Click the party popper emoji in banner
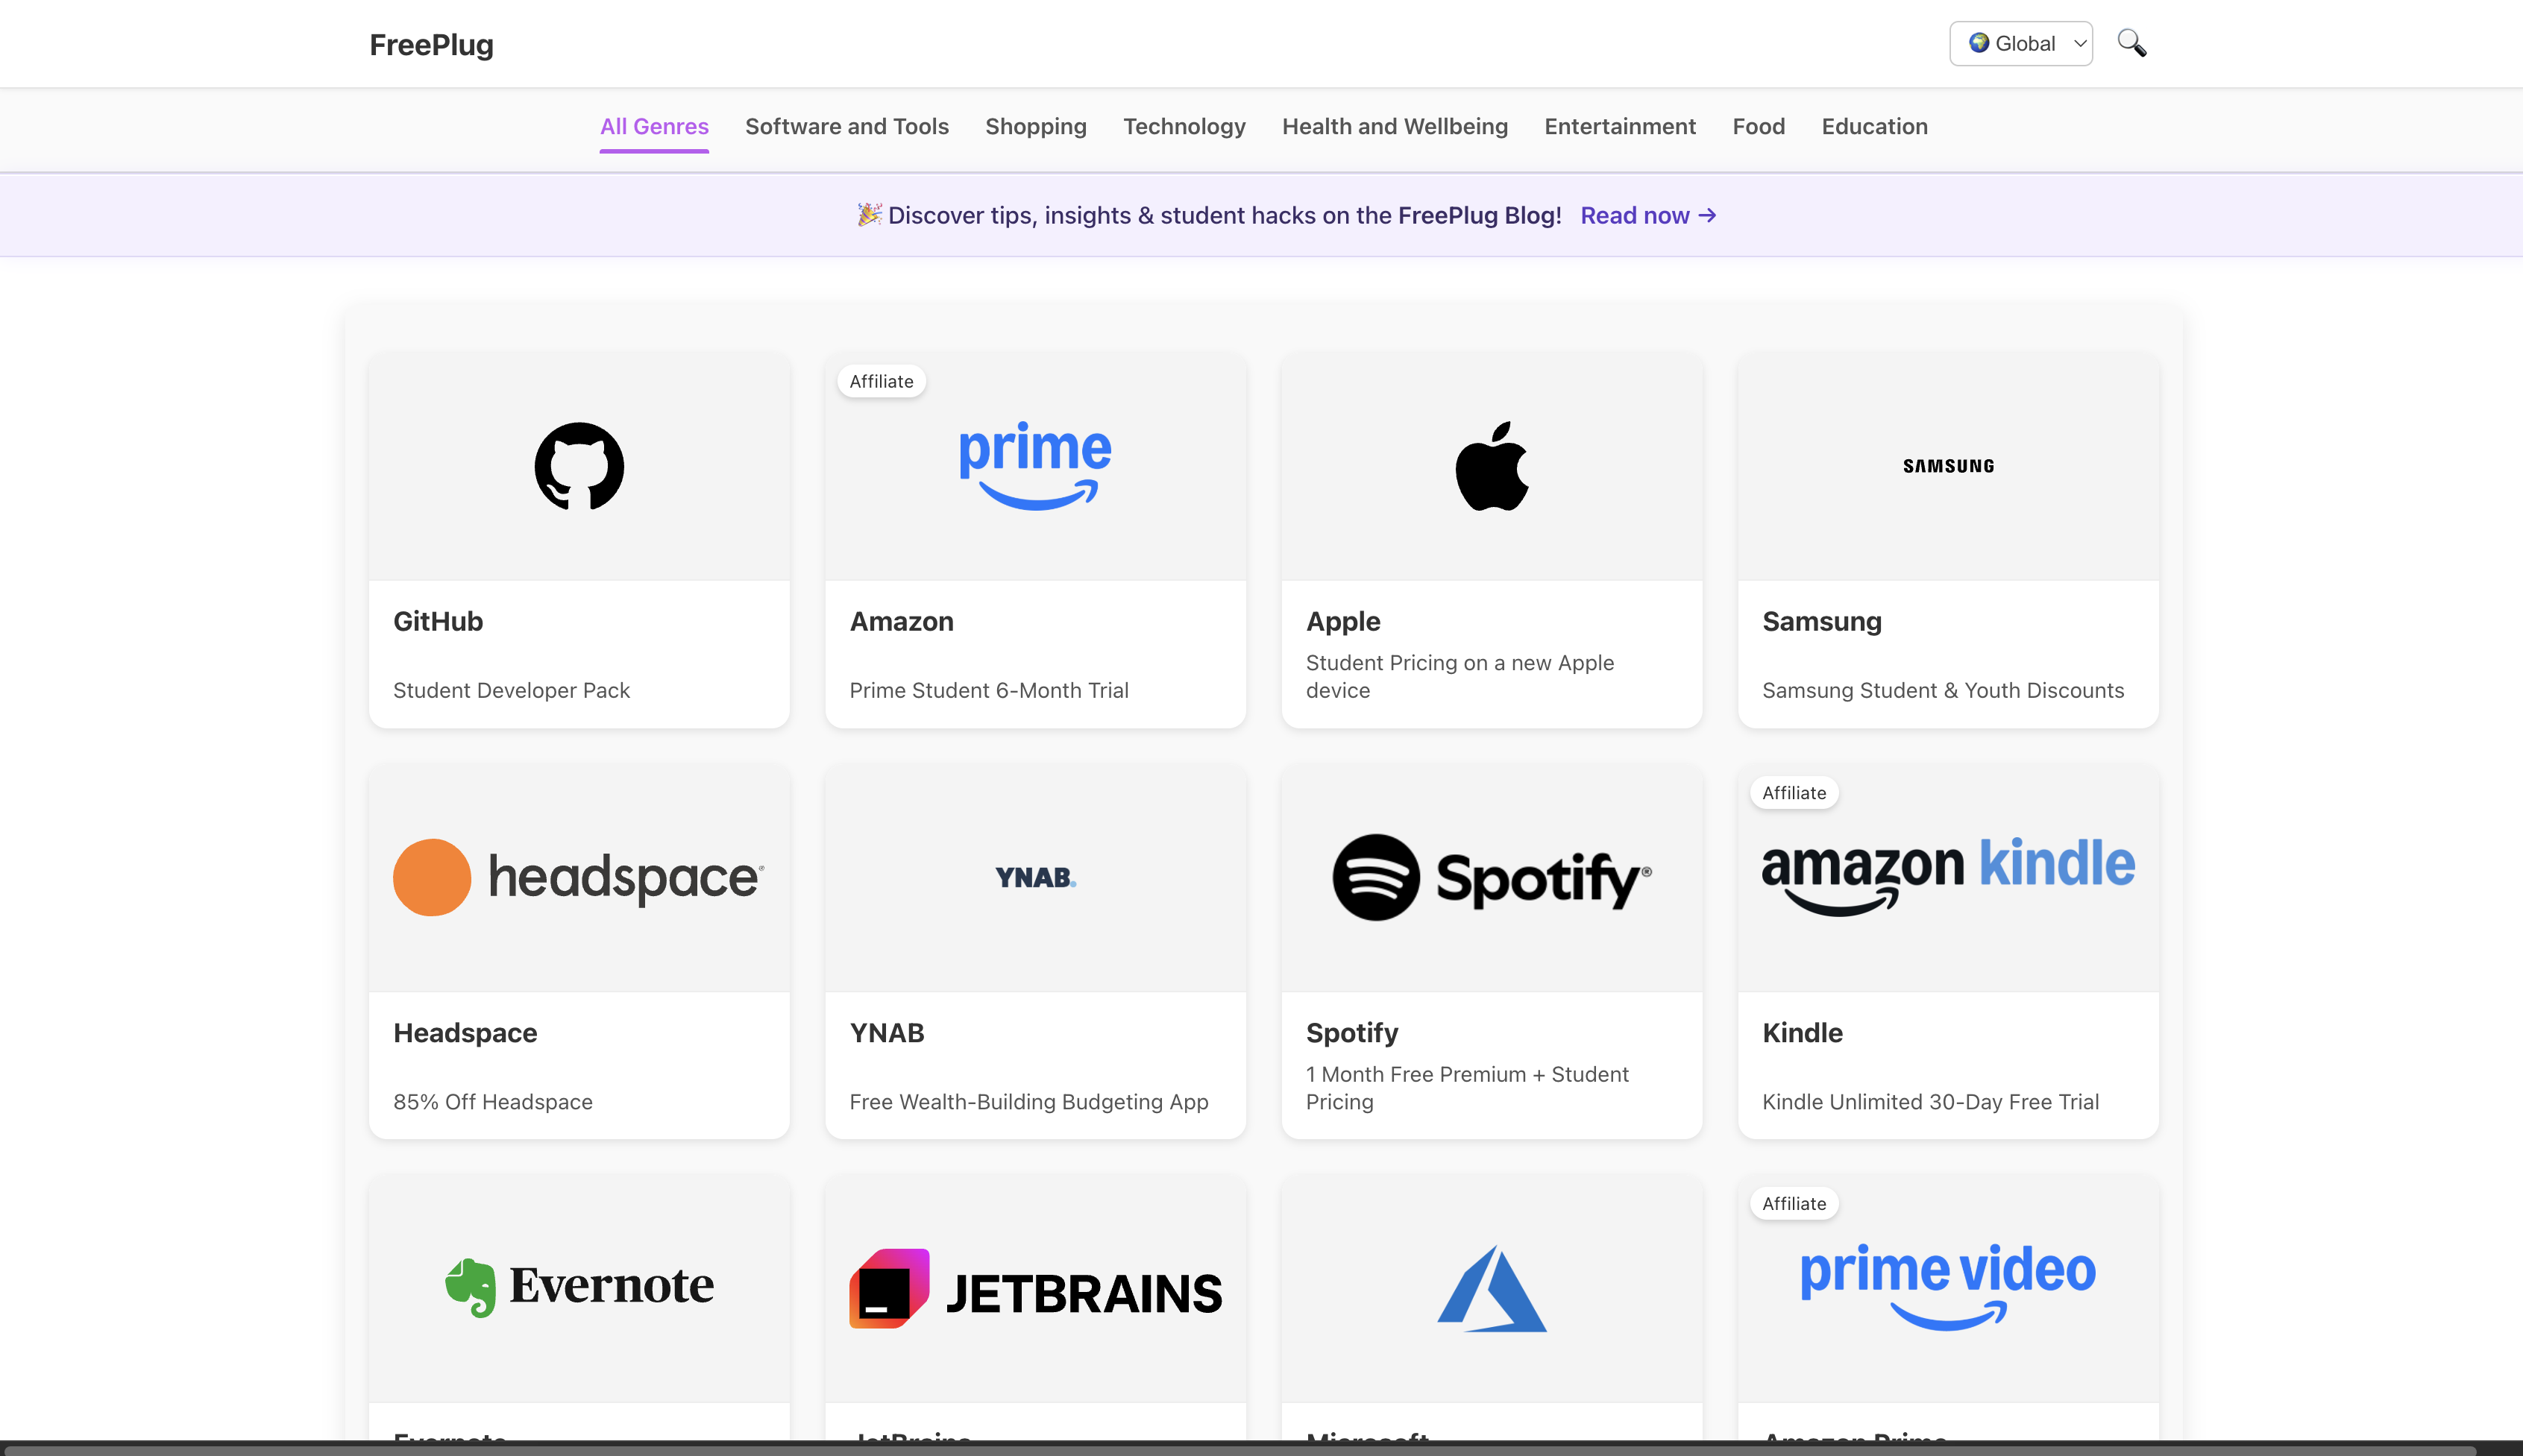Viewport: 2523px width, 1456px height. [x=868, y=214]
